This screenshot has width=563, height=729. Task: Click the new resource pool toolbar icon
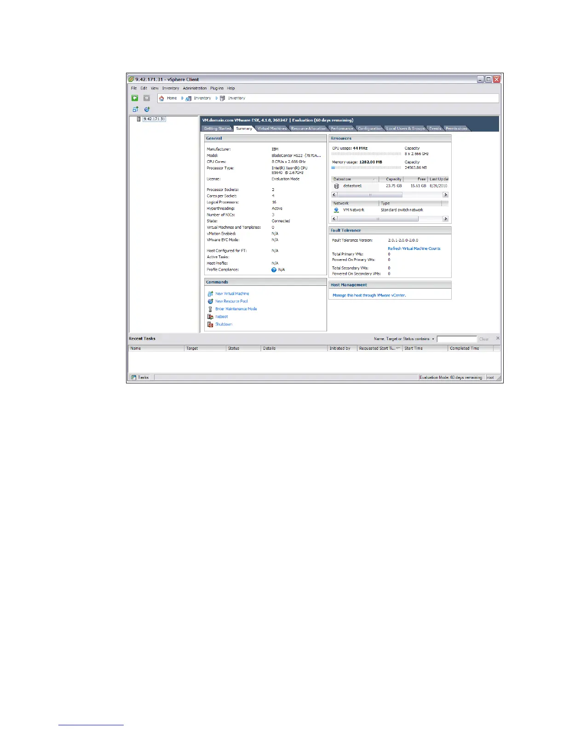[147, 110]
